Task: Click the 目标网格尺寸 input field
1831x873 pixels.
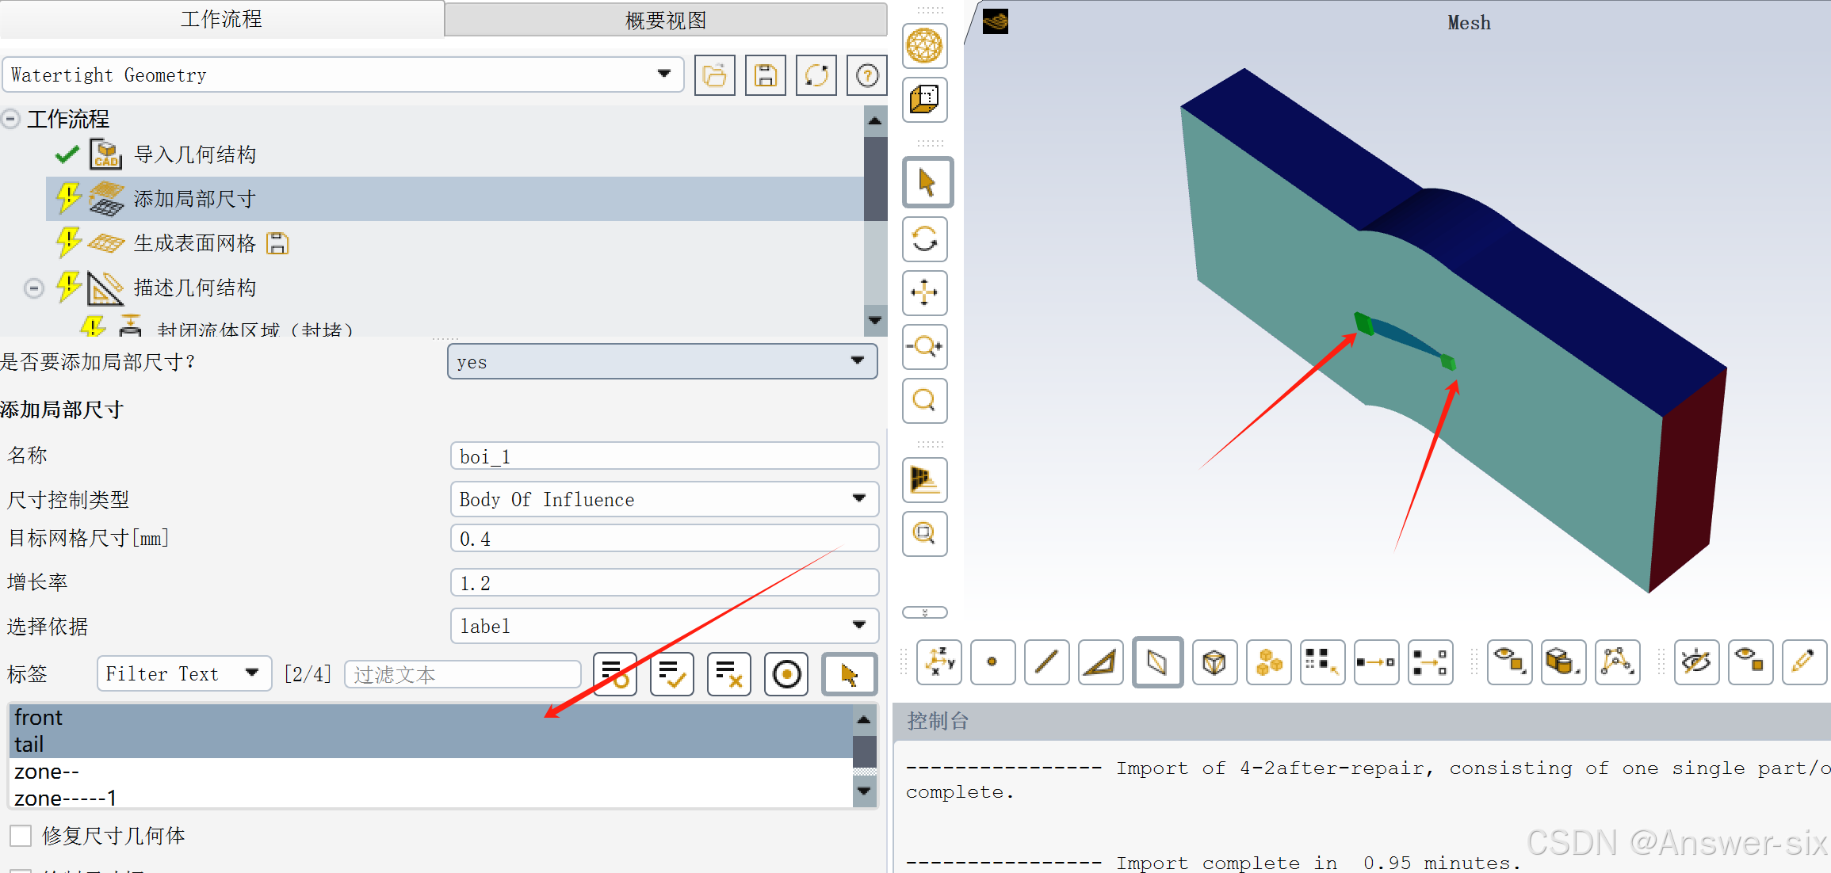Action: [x=664, y=539]
